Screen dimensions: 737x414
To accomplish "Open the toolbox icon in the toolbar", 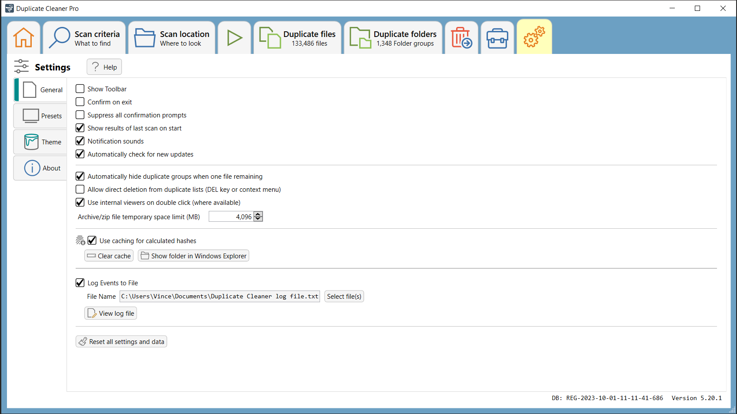I will coord(497,38).
